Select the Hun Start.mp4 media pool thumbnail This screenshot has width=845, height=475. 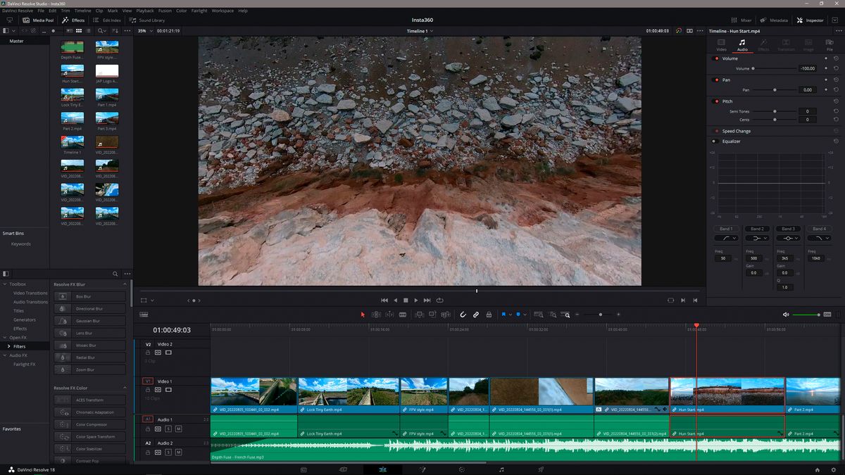tap(73, 71)
